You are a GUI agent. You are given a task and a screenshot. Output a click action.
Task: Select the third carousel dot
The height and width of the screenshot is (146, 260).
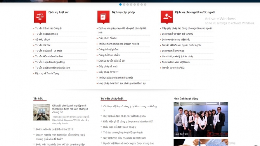tap(128, 5)
